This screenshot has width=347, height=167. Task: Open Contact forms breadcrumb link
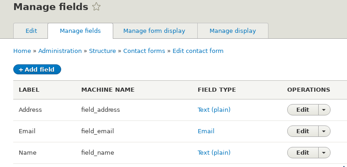pyautogui.click(x=144, y=51)
